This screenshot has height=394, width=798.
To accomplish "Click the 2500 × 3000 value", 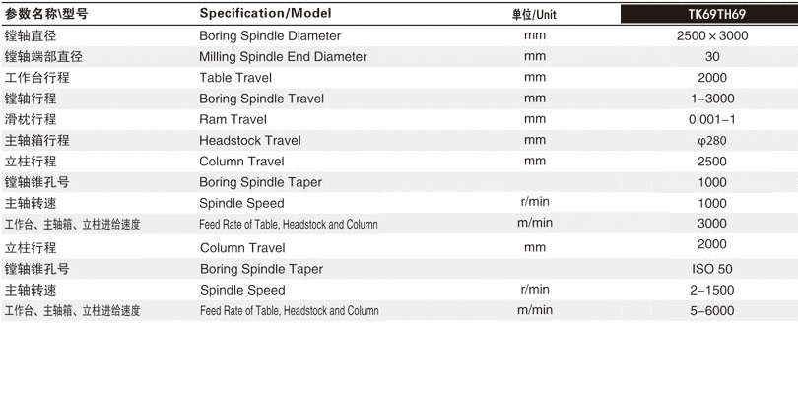I will click(x=712, y=35).
